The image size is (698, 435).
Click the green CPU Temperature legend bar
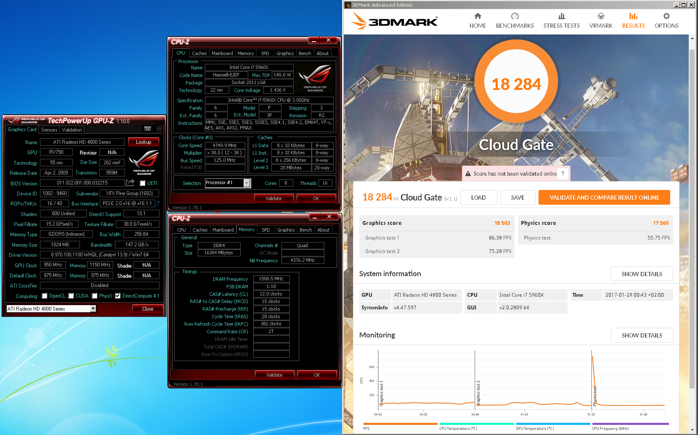tap(476, 424)
